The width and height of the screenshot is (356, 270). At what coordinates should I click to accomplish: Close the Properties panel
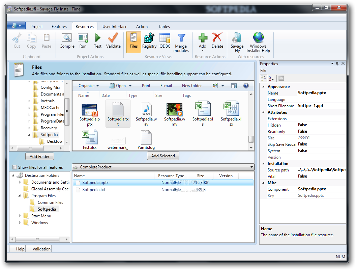point(343,64)
